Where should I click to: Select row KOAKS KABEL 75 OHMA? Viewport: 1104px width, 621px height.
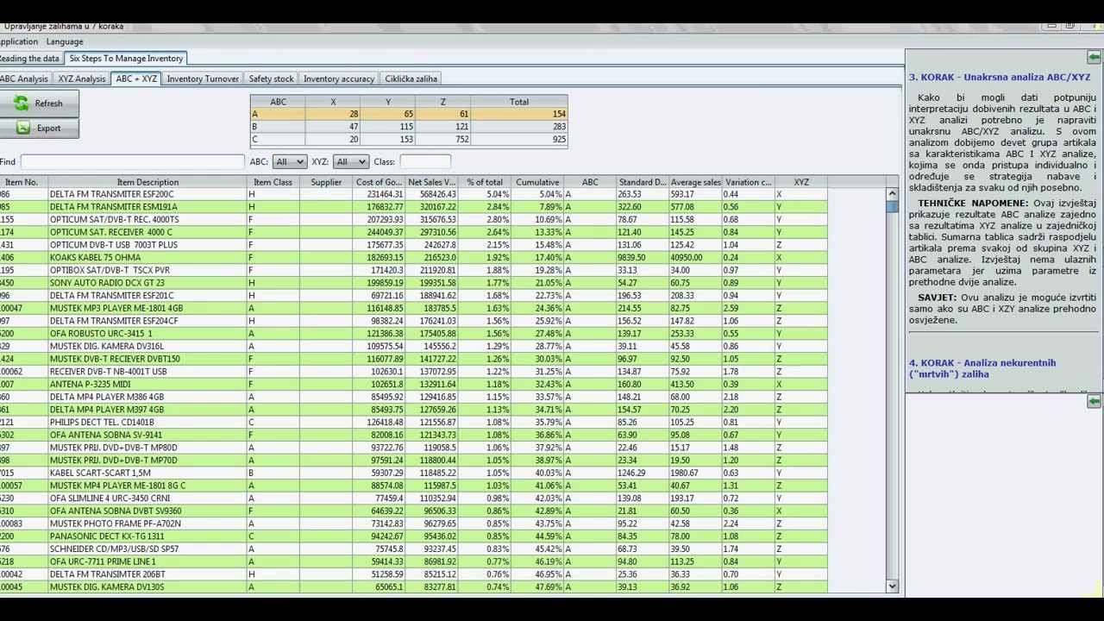pos(414,257)
